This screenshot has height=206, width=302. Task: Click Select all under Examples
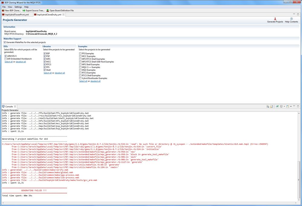click(83, 81)
